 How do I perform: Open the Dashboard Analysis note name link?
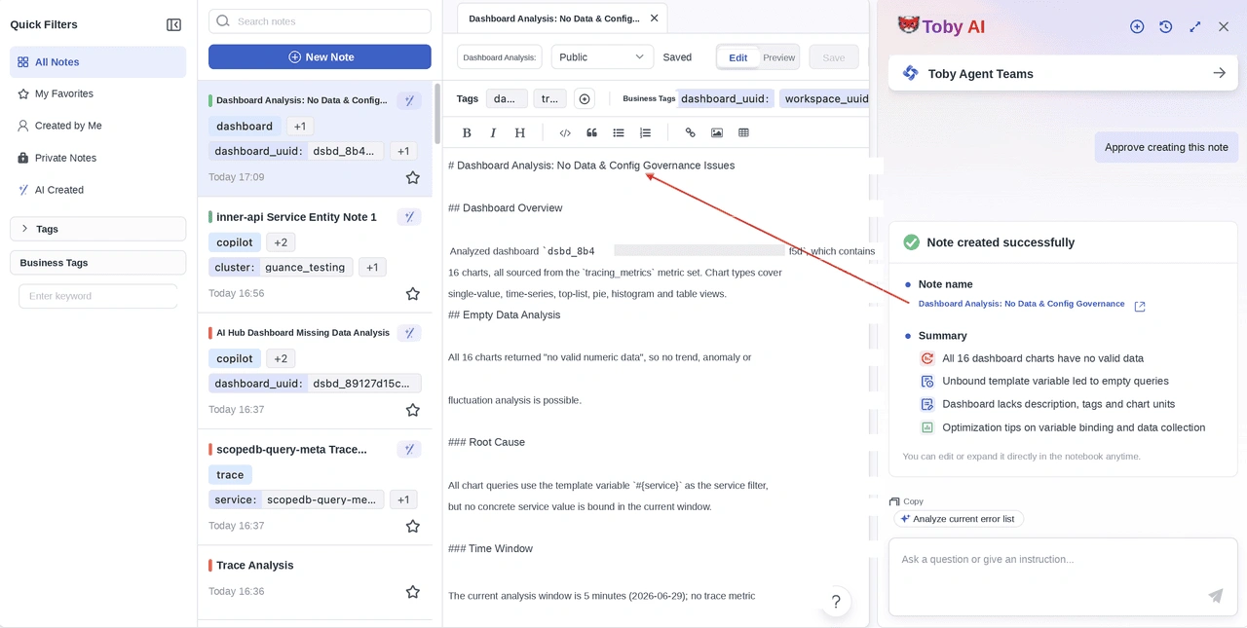[1021, 304]
